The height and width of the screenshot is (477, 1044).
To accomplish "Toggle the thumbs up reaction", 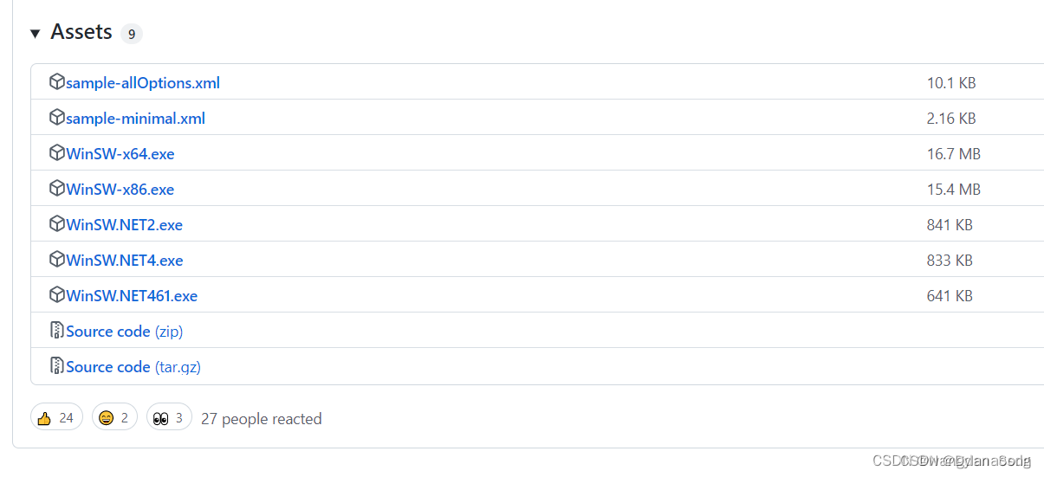I will (56, 418).
